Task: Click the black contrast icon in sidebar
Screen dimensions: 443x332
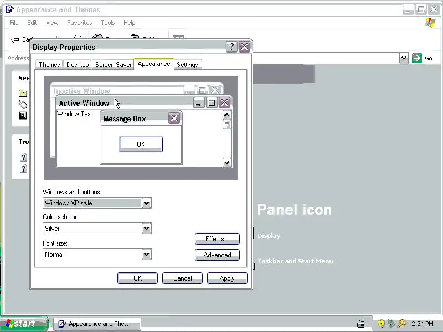Action: tap(23, 115)
